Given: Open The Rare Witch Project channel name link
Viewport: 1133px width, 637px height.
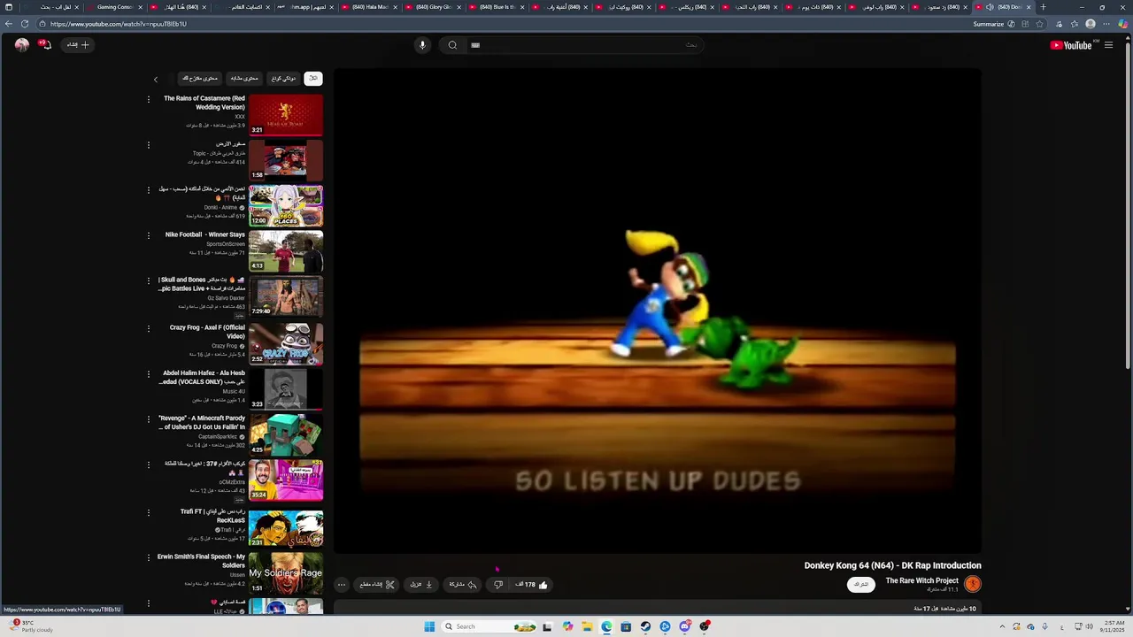Looking at the screenshot, I should pyautogui.click(x=921, y=581).
